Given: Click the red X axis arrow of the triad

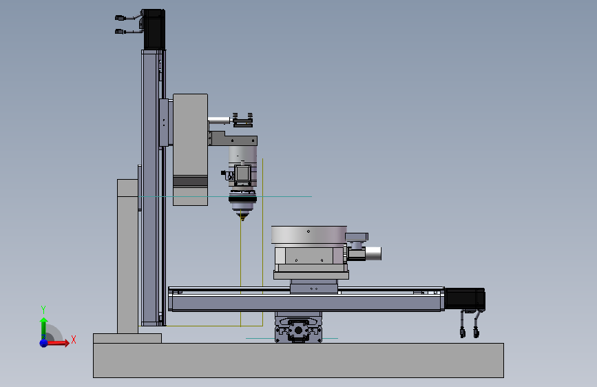Looking at the screenshot, I should [x=59, y=343].
